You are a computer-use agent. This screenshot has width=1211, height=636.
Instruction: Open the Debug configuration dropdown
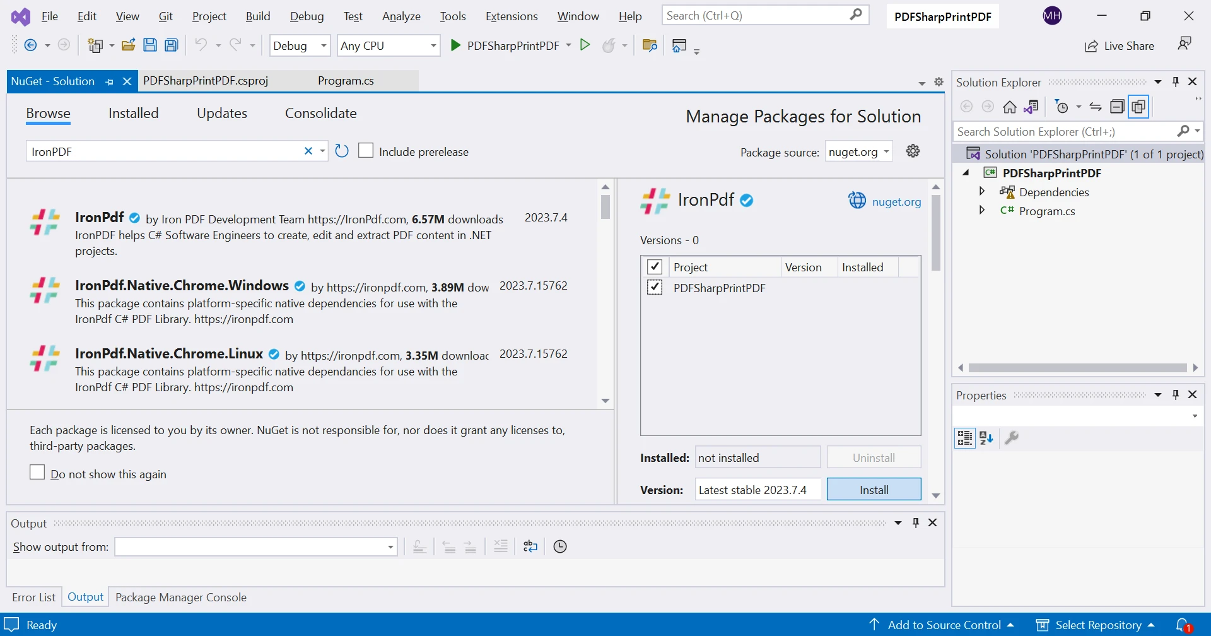coord(300,45)
